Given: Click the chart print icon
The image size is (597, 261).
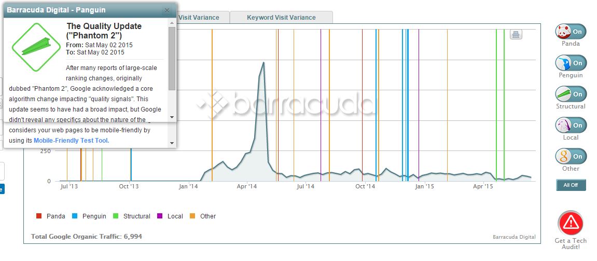Looking at the screenshot, I should (516, 35).
